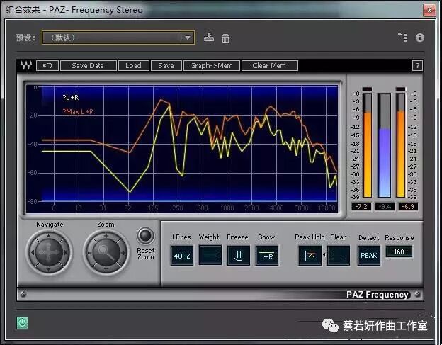Click the 1000 frequency axis label
Viewport: 442px width, 345px height.
227,208
